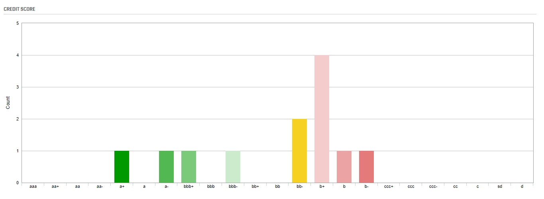Viewport: 544px width, 199px height.
Task: Select the aa+ axis label
Action: point(55,186)
